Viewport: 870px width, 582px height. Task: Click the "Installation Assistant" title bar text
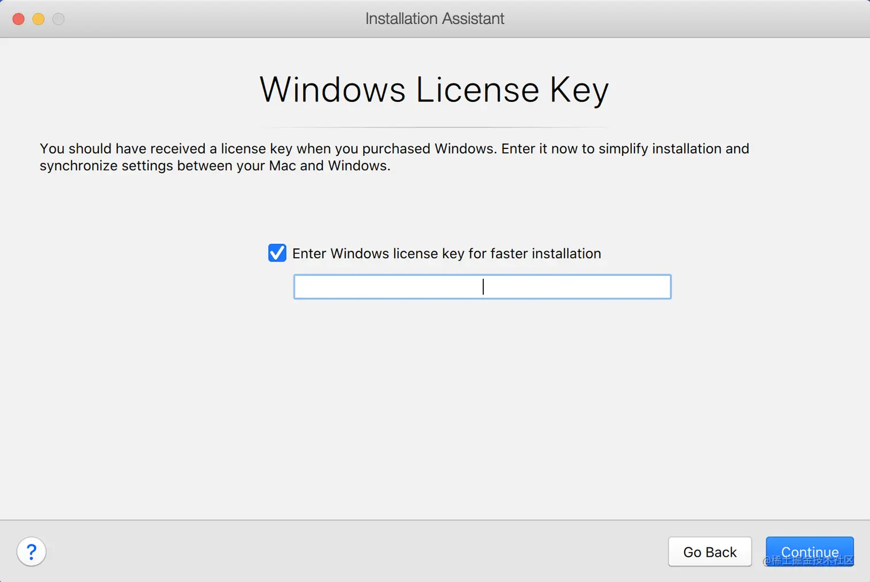[x=434, y=19]
